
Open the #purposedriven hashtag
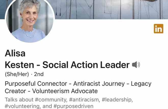pyautogui.click(x=73, y=106)
